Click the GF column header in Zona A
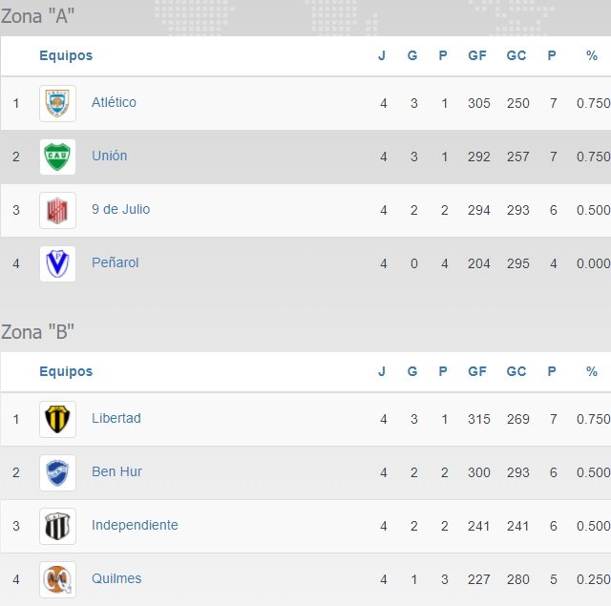611x606 pixels. pyautogui.click(x=477, y=55)
